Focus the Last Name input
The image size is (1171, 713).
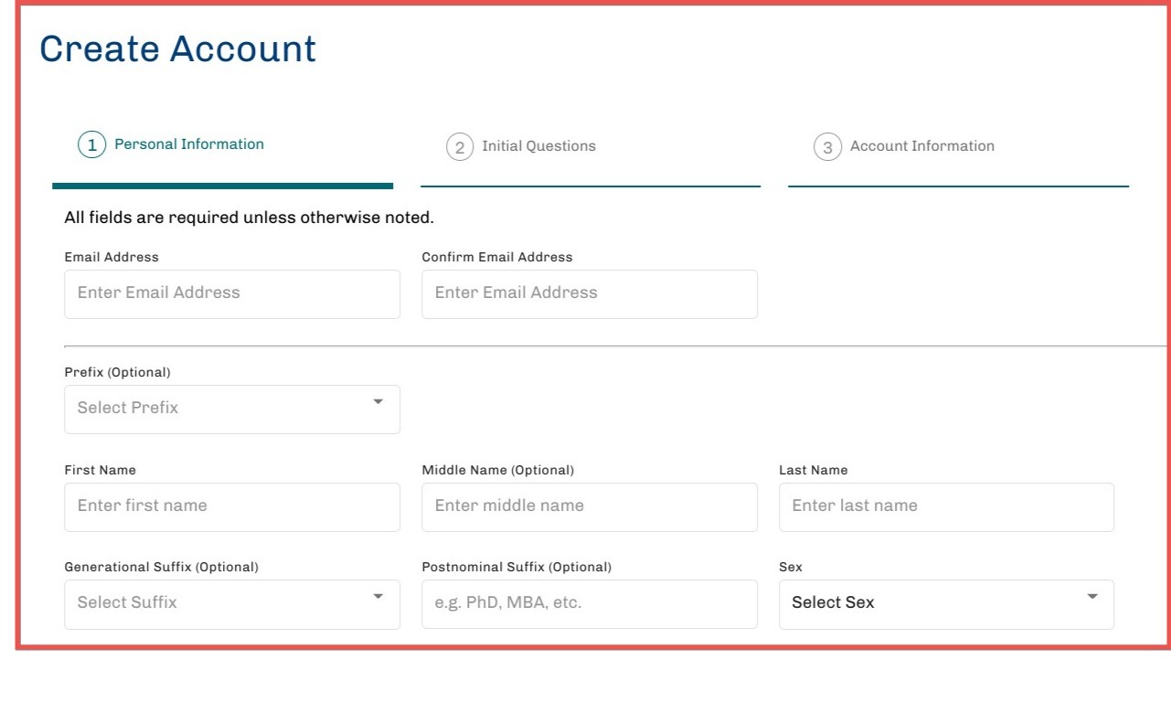pos(946,506)
